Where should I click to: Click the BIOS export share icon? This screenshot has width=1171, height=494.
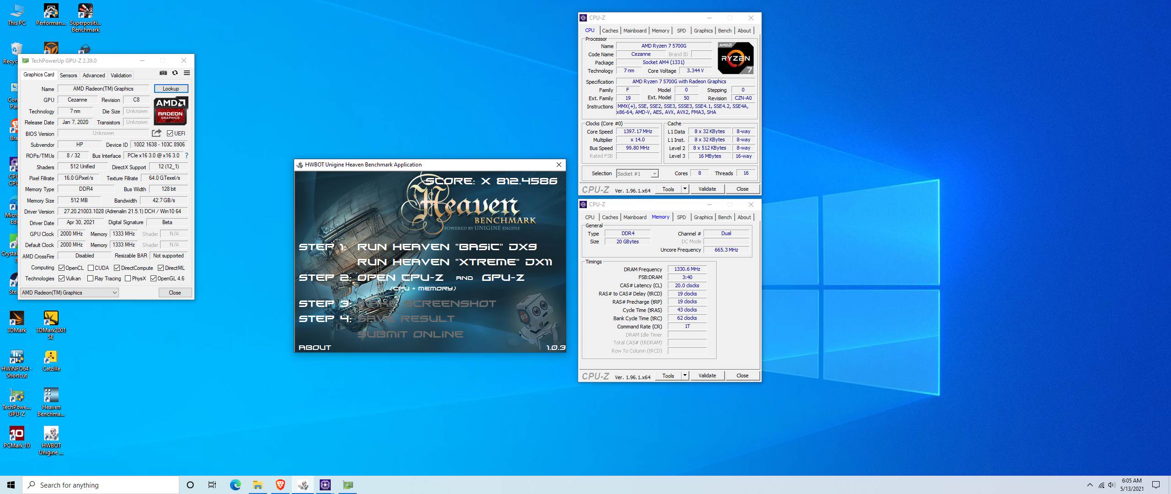click(156, 133)
